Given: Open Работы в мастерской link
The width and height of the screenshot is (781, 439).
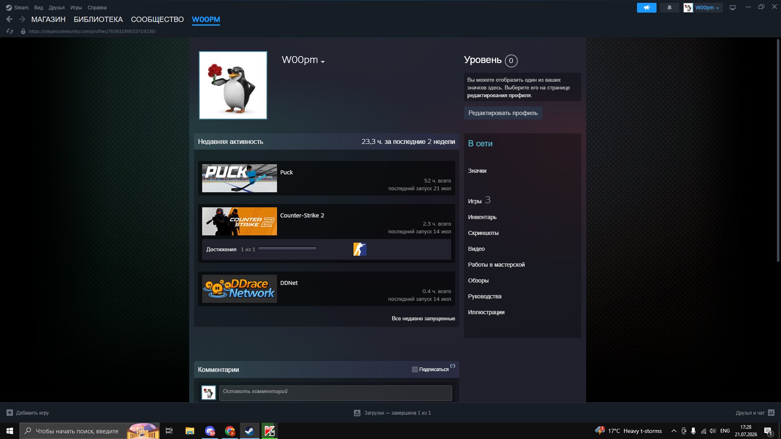Looking at the screenshot, I should point(496,265).
